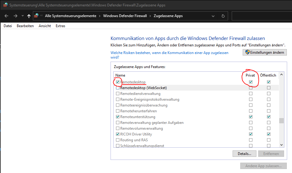This screenshot has width=292, height=173.
Task: Select the Remoteereignisüberwachung row text
Action: [144, 105]
